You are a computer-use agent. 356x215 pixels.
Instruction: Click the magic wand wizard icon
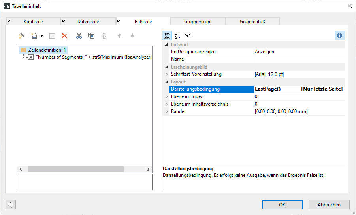22,36
